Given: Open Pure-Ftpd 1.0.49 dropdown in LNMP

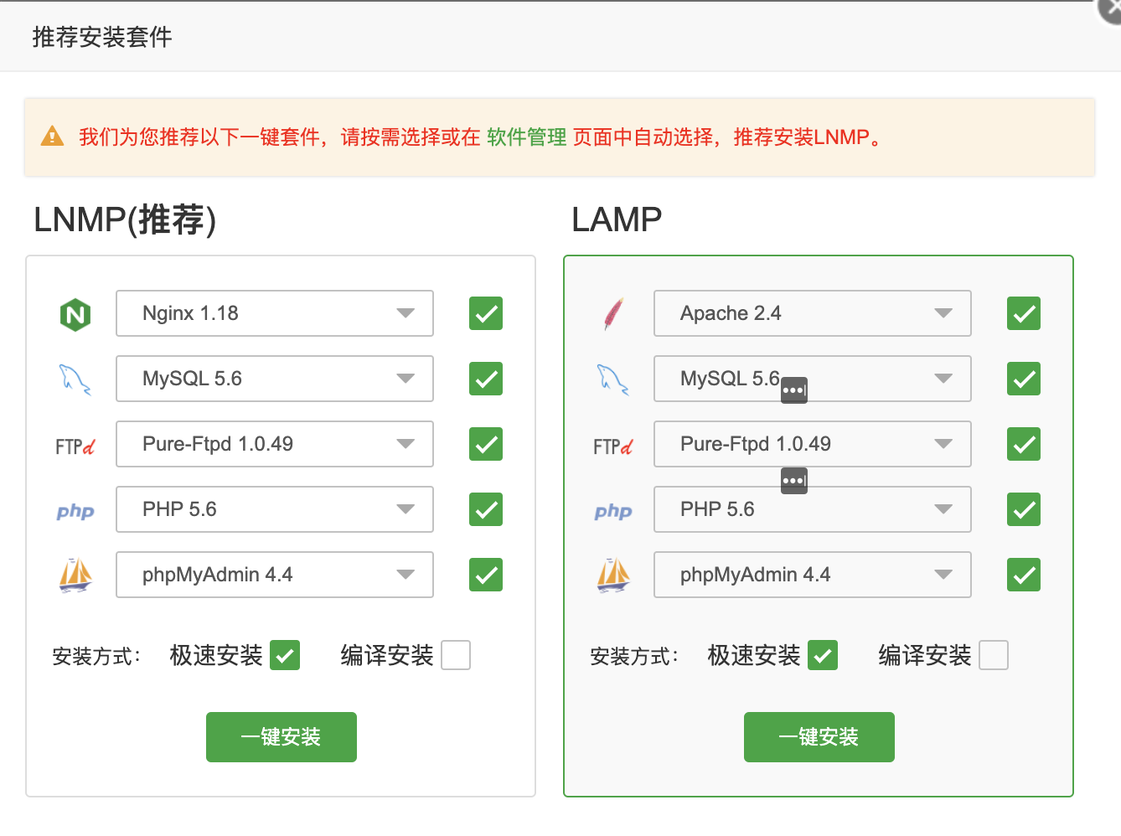Looking at the screenshot, I should [x=275, y=444].
